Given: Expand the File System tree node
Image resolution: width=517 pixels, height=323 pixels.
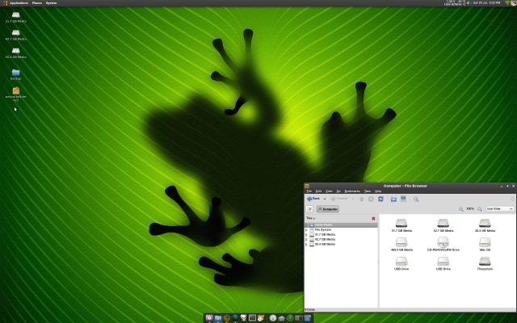Looking at the screenshot, I should [x=306, y=229].
